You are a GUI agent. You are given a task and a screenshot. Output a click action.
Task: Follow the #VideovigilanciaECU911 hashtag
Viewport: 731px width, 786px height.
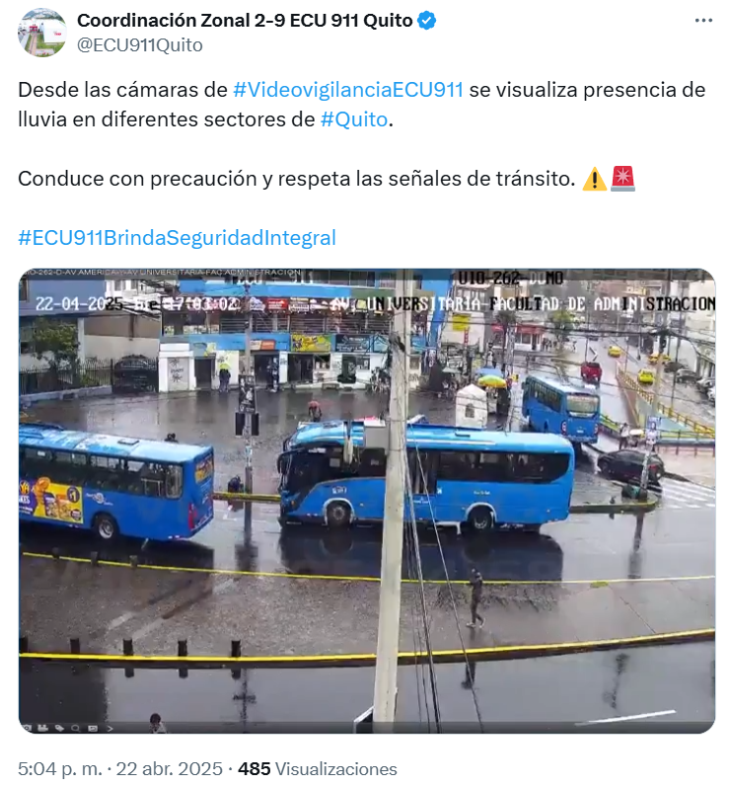pos(348,90)
